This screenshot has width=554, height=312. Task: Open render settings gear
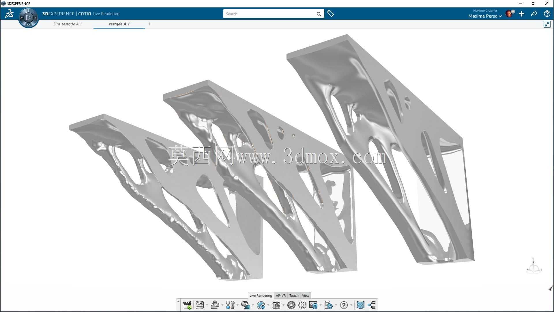tap(302, 305)
